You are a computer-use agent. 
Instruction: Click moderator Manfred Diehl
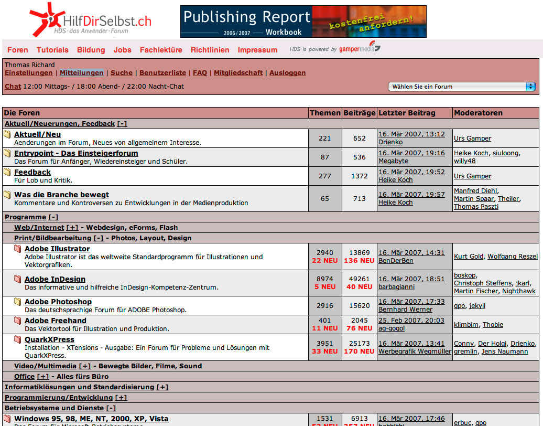tap(475, 190)
